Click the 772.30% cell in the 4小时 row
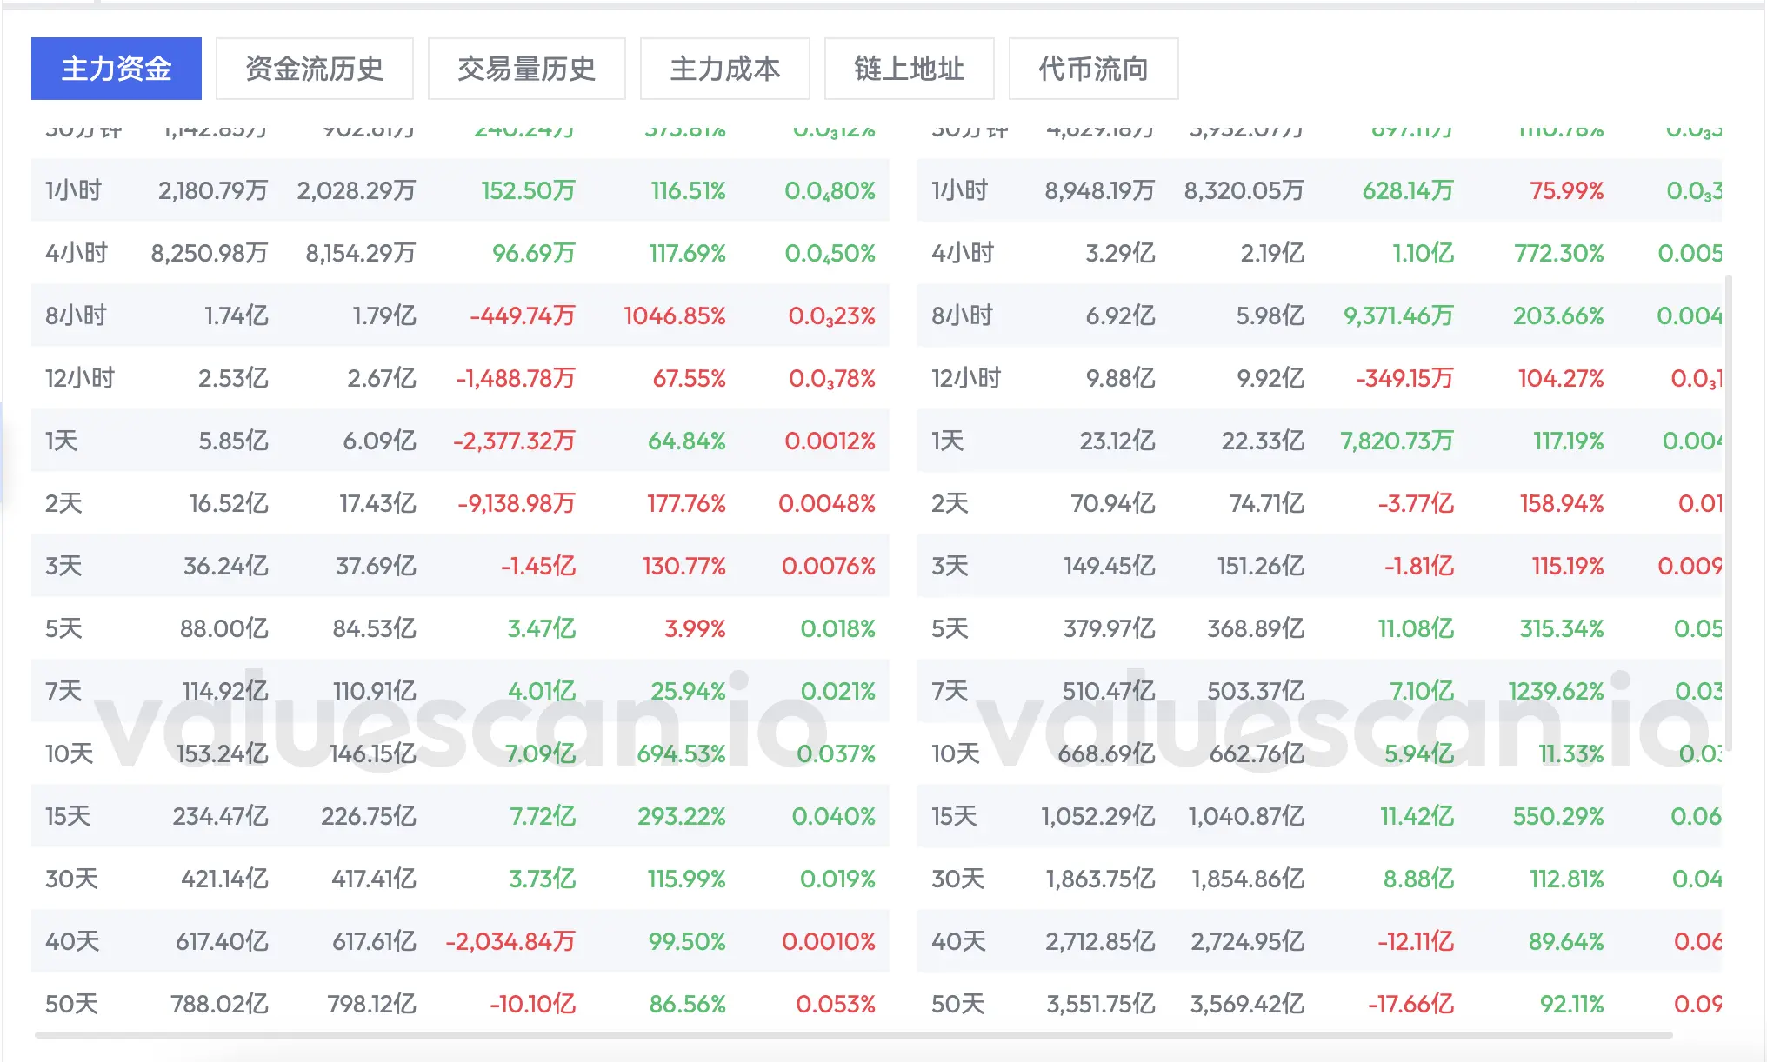Image resolution: width=1767 pixels, height=1062 pixels. click(x=1558, y=253)
